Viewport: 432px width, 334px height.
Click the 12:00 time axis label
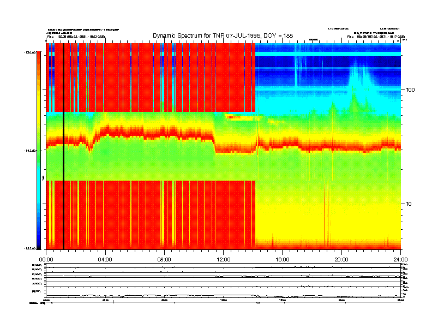224,260
